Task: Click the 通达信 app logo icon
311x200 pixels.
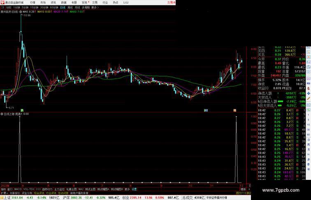Action: pyautogui.click(x=2, y=2)
